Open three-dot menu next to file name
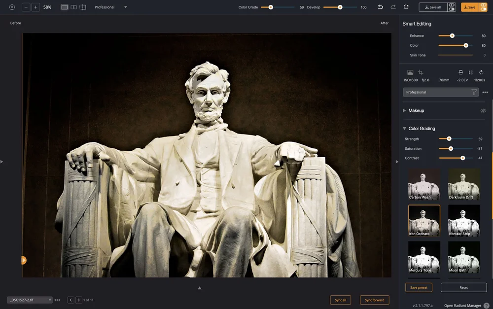The height and width of the screenshot is (309, 493). [57, 300]
